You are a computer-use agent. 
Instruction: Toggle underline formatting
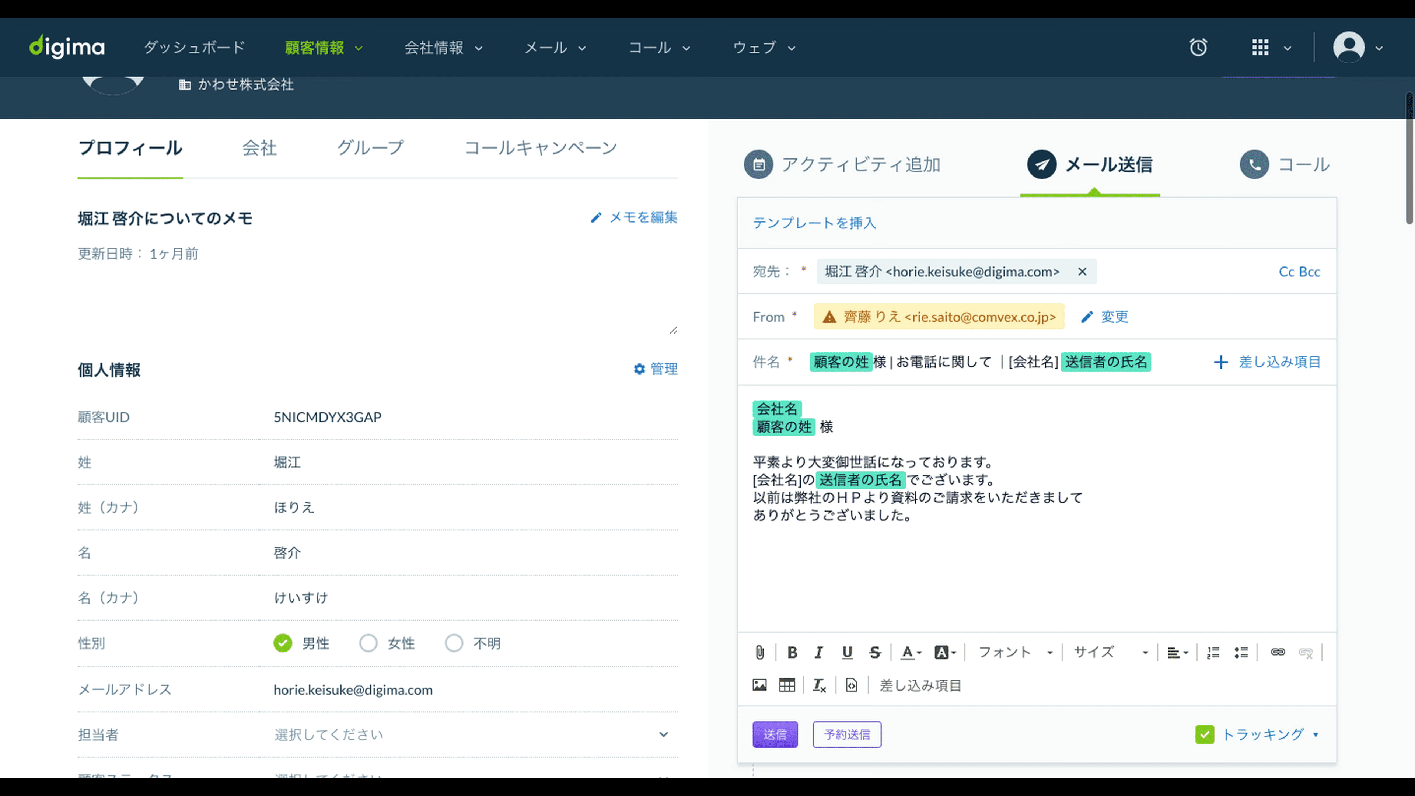pyautogui.click(x=848, y=652)
